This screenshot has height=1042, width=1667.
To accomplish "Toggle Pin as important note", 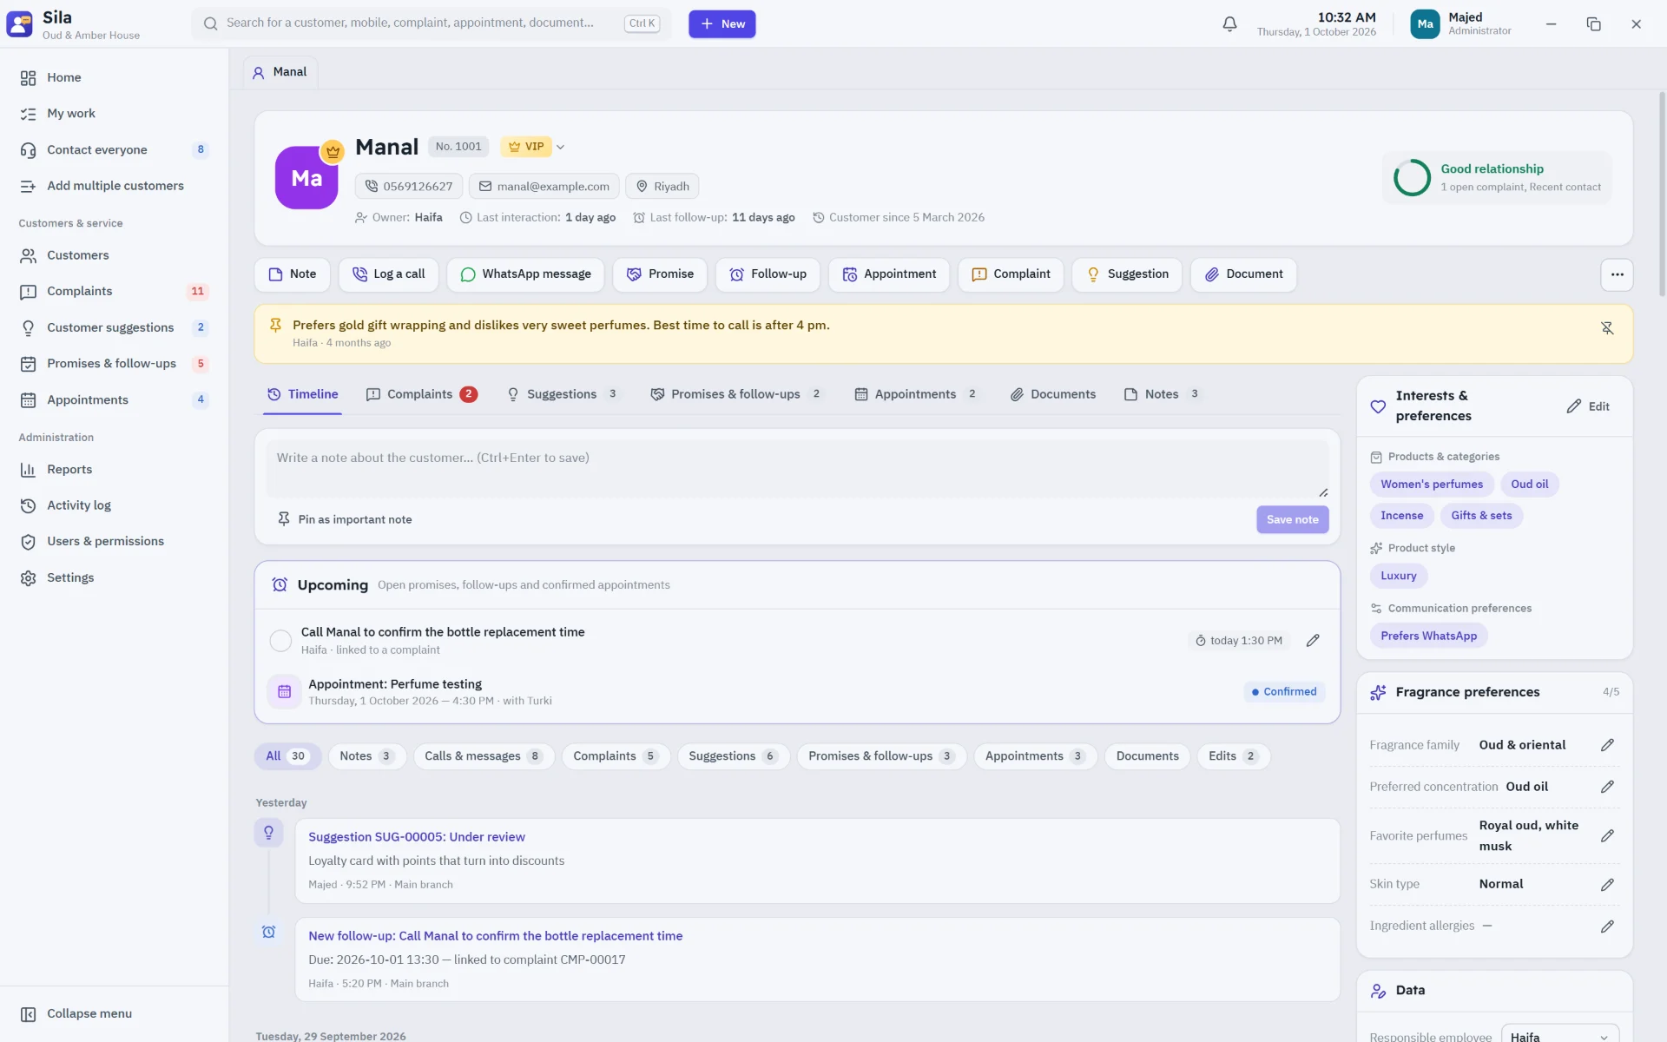I will pos(345,519).
